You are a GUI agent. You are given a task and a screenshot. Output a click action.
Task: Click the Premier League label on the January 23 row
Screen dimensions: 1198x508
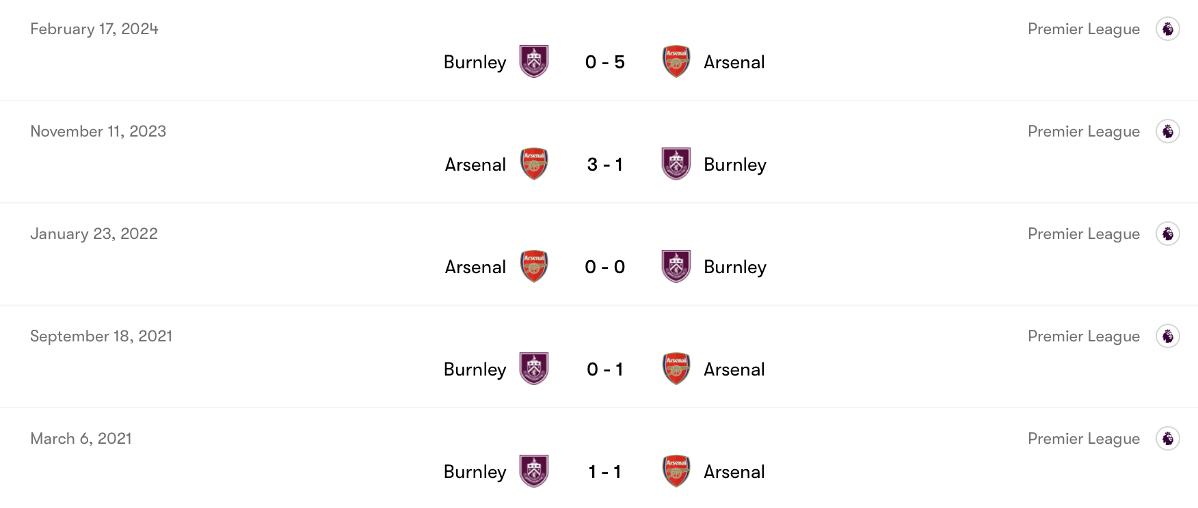[x=1084, y=233]
